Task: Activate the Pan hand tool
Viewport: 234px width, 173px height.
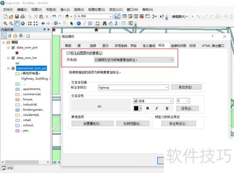Action: coord(17,23)
